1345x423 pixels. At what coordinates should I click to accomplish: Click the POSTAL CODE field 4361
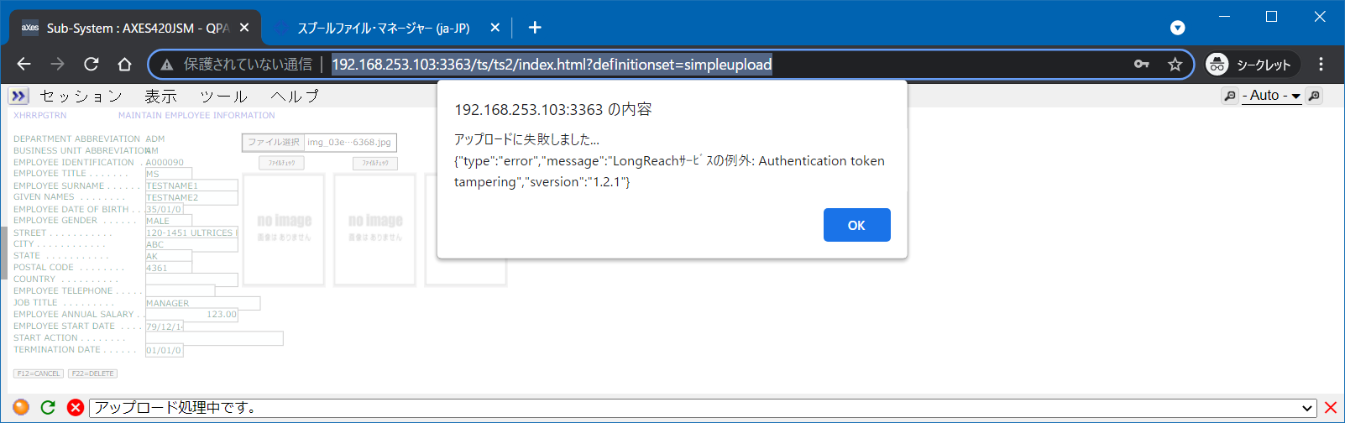(x=169, y=268)
